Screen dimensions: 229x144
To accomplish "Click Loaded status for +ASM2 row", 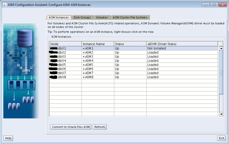I will coord(182,52).
